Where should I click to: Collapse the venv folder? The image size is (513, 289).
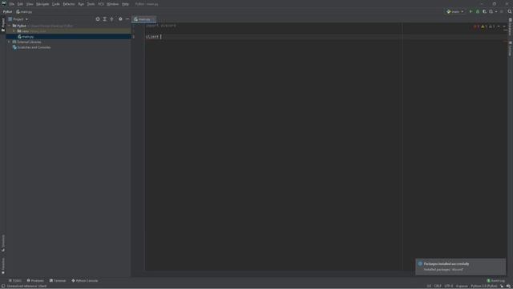coord(14,31)
